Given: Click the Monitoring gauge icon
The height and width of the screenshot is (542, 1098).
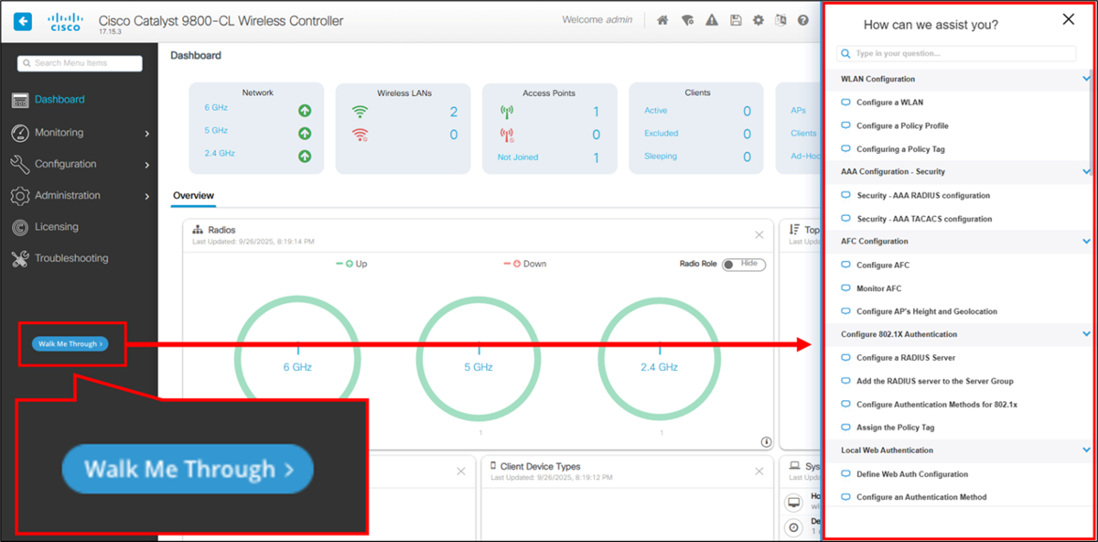Looking at the screenshot, I should [19, 133].
